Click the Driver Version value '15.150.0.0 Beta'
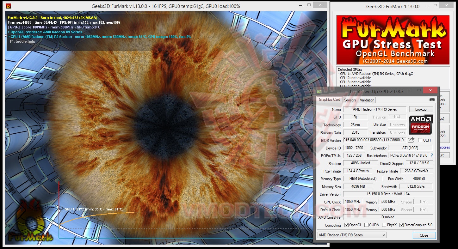Viewport: 458px width, 249px height. 388,194
